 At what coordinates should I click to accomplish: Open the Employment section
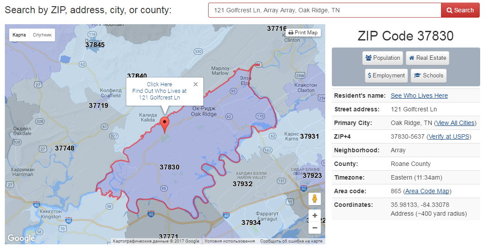[x=386, y=76]
